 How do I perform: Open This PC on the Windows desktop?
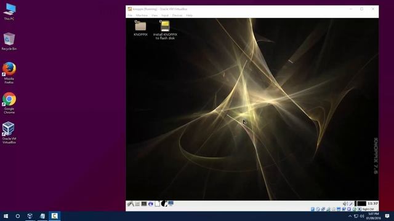pyautogui.click(x=9, y=12)
